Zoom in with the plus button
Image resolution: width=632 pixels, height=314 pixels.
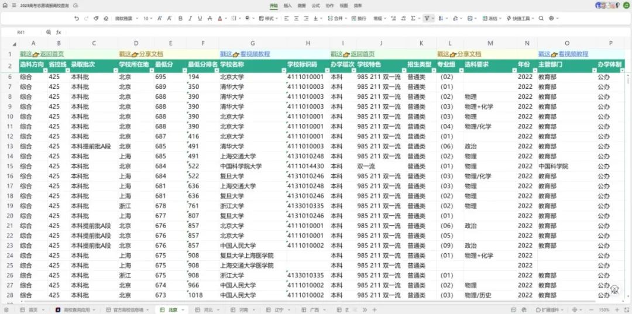tap(619, 309)
